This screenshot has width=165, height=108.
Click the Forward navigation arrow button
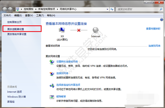[10, 9]
